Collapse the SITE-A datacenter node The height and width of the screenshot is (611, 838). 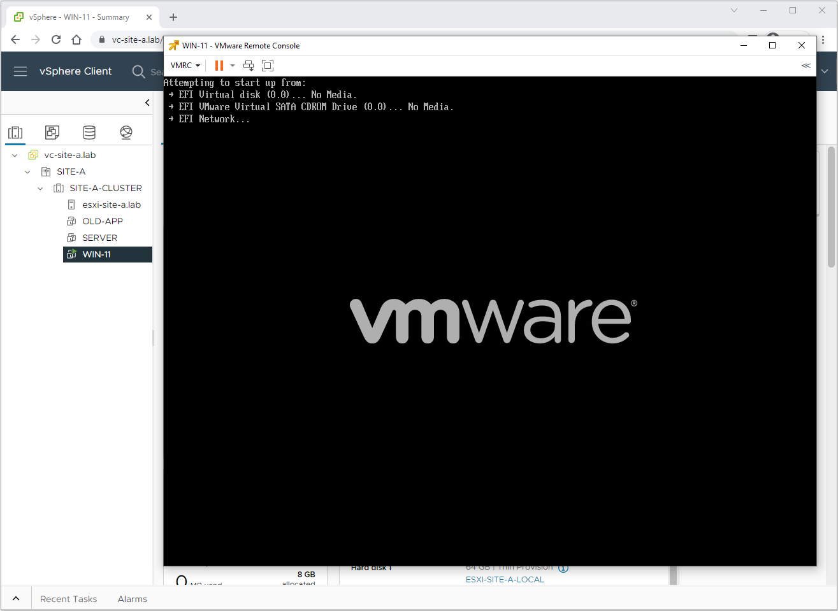(x=27, y=172)
